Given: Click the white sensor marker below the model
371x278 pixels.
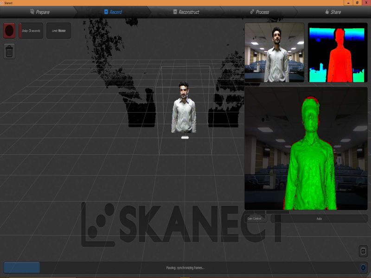Looking at the screenshot, I should tap(185, 137).
